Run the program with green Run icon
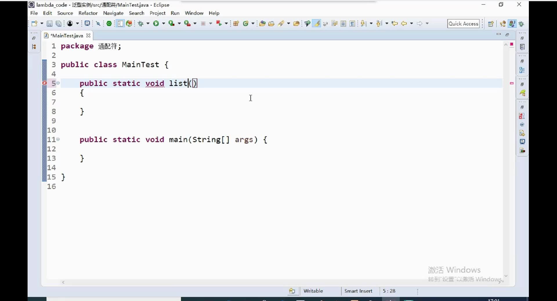 click(156, 23)
